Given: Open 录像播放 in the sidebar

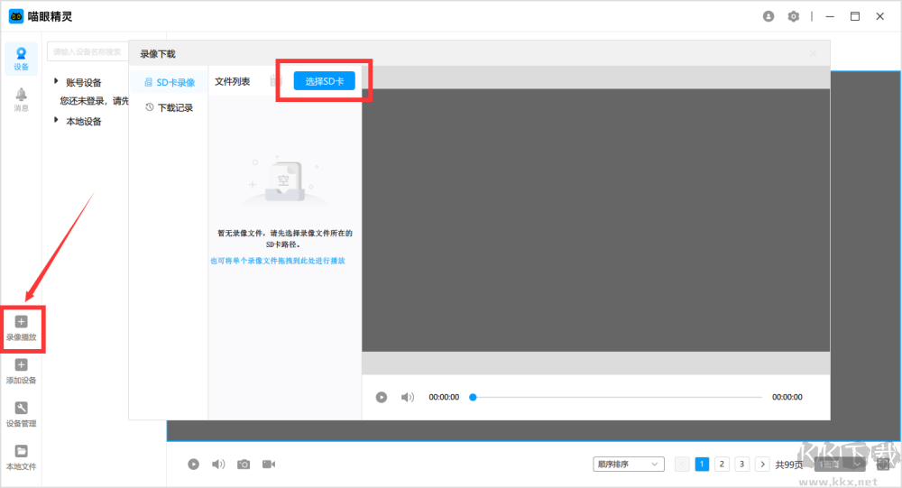Looking at the screenshot, I should click(22, 328).
